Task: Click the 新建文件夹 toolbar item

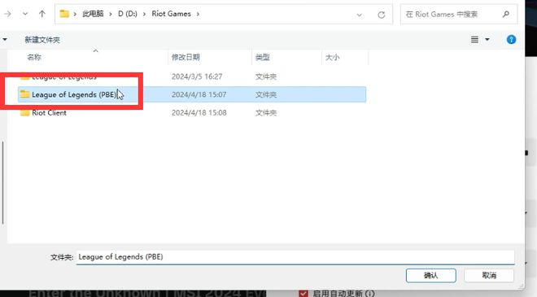Action: (42, 40)
